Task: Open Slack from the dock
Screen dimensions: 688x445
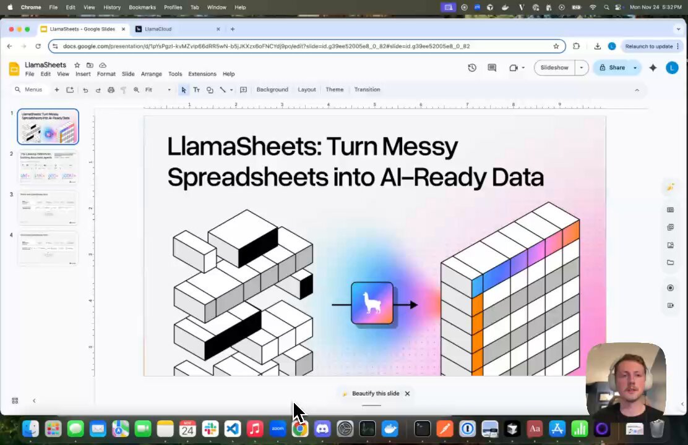Action: click(x=210, y=429)
